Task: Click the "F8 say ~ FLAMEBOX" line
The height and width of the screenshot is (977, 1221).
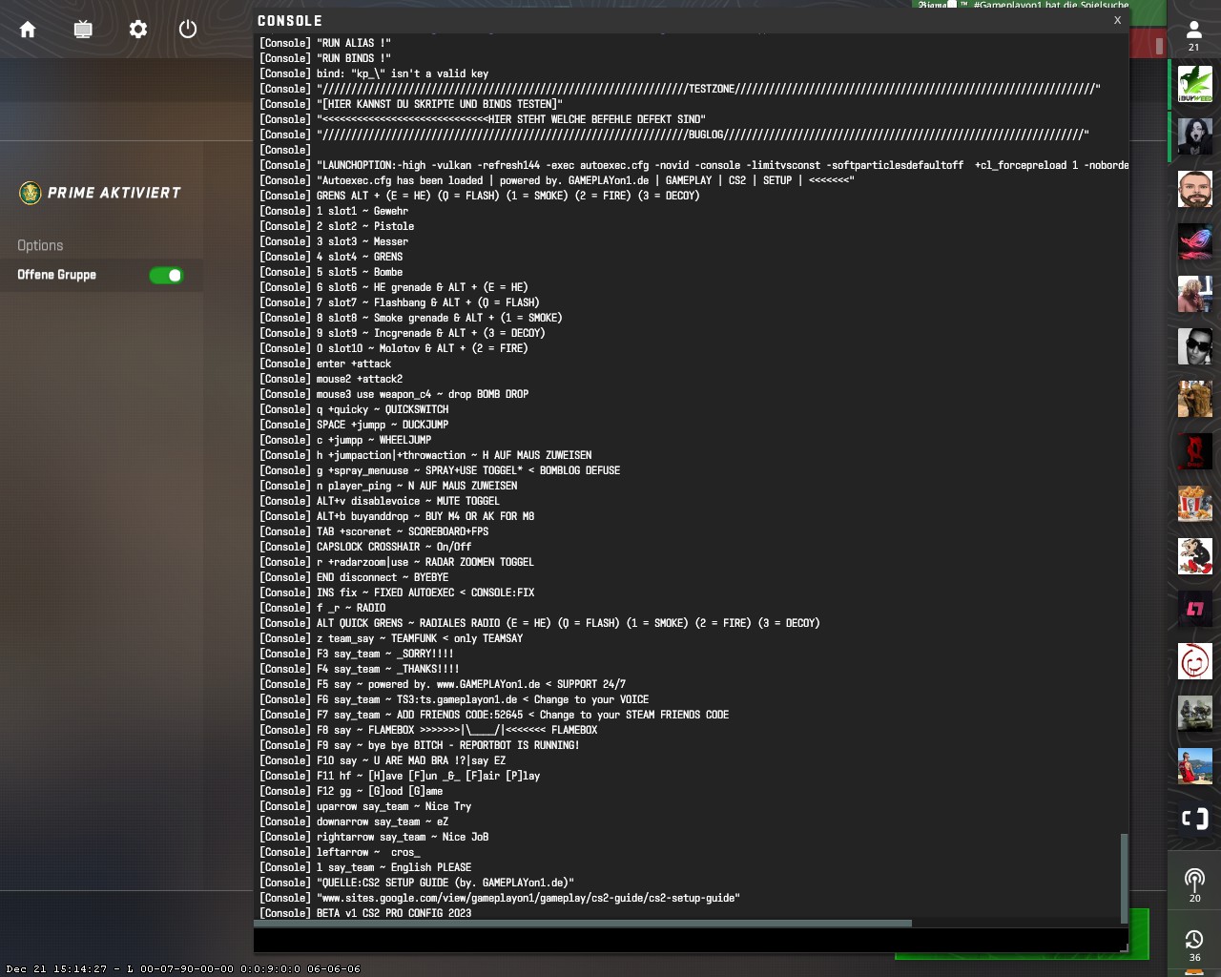Action: click(428, 730)
